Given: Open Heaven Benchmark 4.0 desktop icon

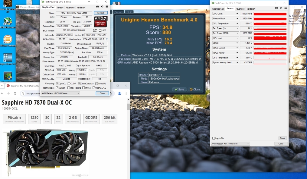Looking at the screenshot, I should tap(8, 6).
